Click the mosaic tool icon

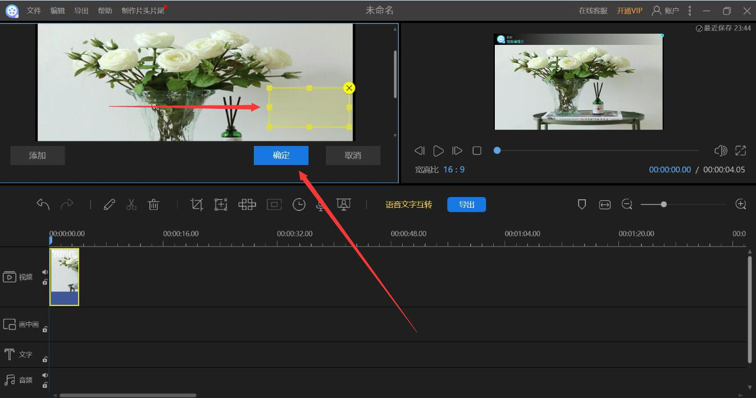pos(247,204)
